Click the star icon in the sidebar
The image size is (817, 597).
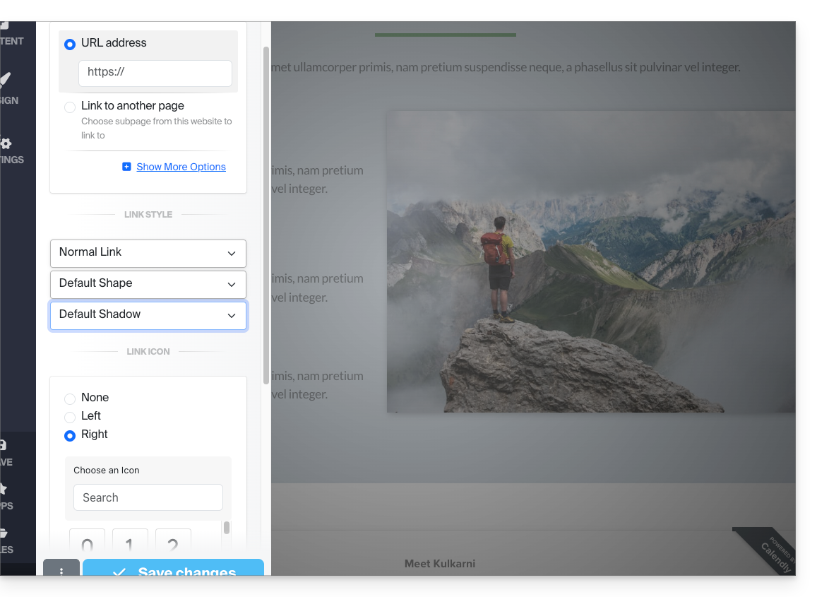pyautogui.click(x=4, y=496)
